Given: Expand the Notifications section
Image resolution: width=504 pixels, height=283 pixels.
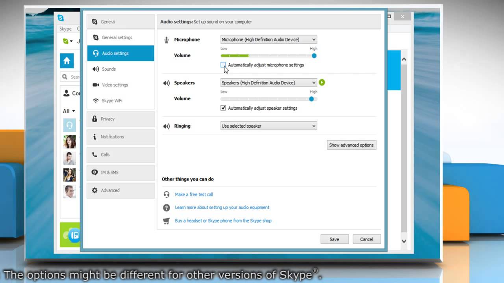Looking at the screenshot, I should coord(120,137).
